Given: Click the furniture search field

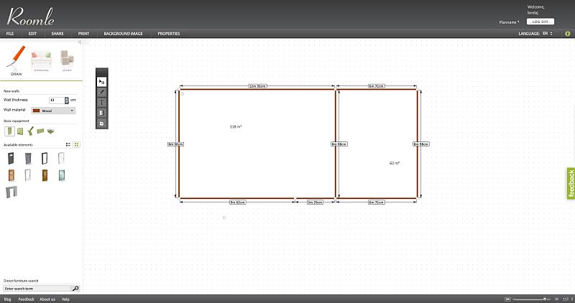Looking at the screenshot, I should pos(37,289).
